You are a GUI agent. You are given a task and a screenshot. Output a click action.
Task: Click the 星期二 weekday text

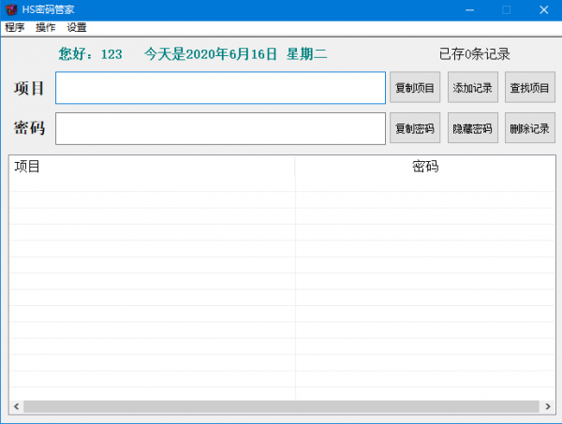[307, 54]
